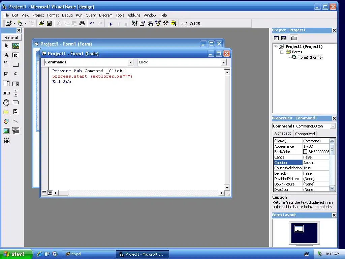This screenshot has width=345, height=259.
Task: Click View Object in Project panel
Action: (284, 38)
